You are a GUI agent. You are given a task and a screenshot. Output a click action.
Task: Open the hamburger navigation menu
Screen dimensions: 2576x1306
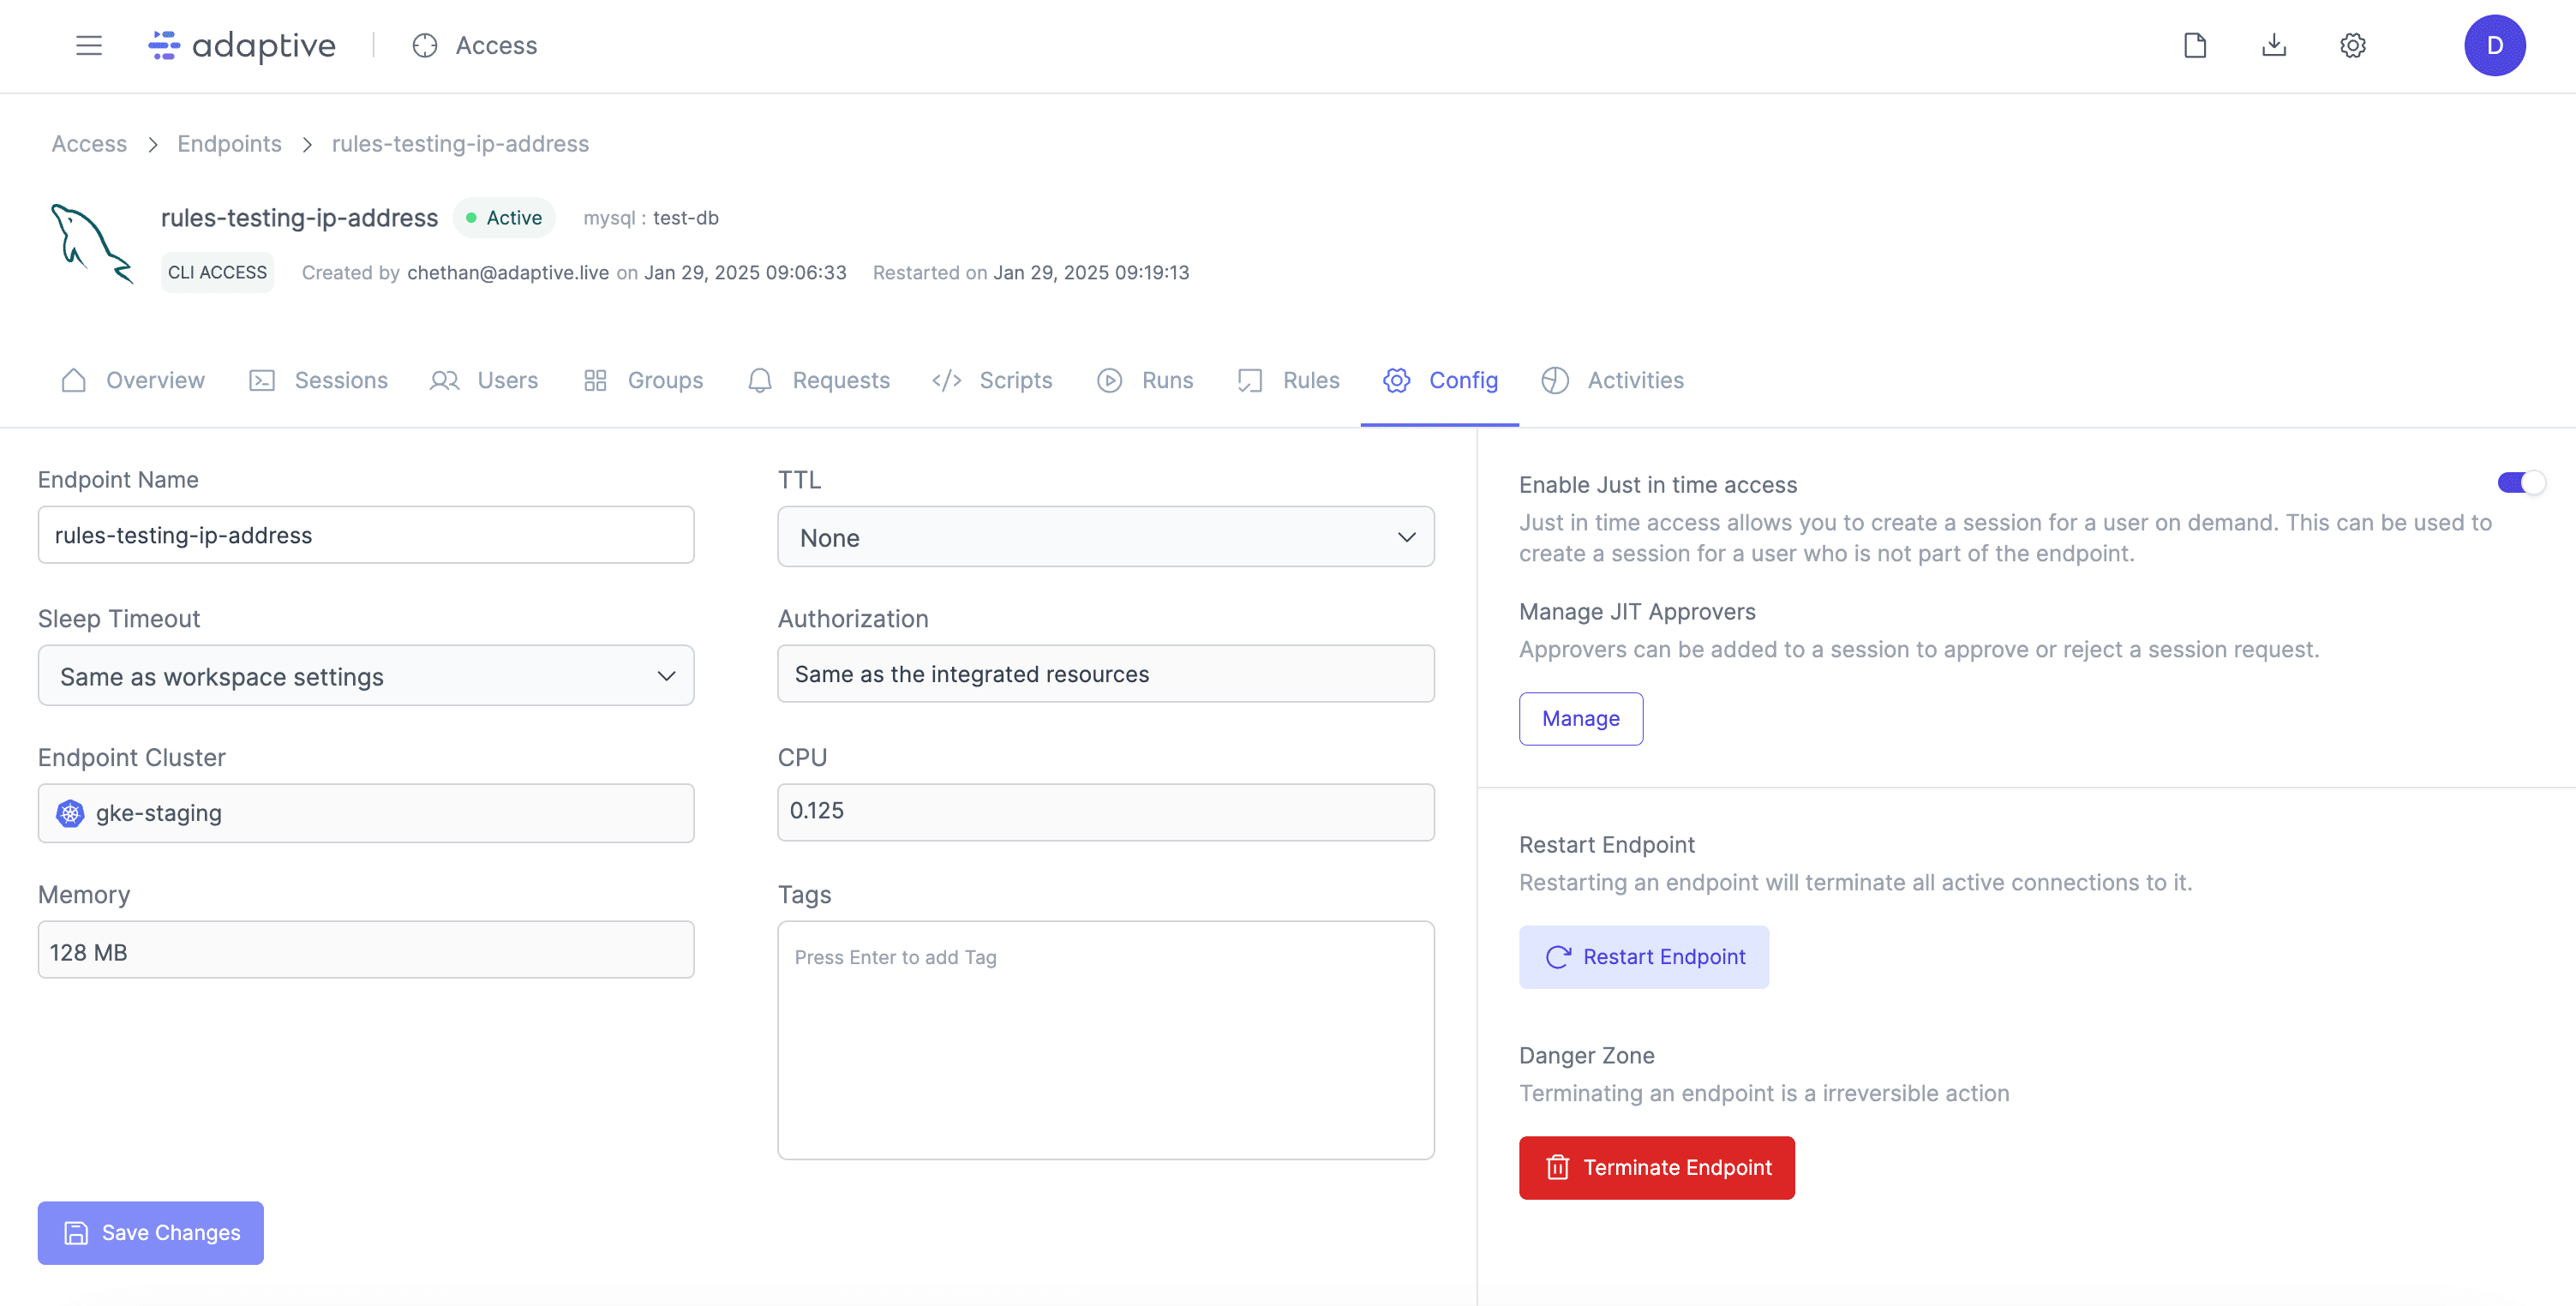[x=89, y=45]
